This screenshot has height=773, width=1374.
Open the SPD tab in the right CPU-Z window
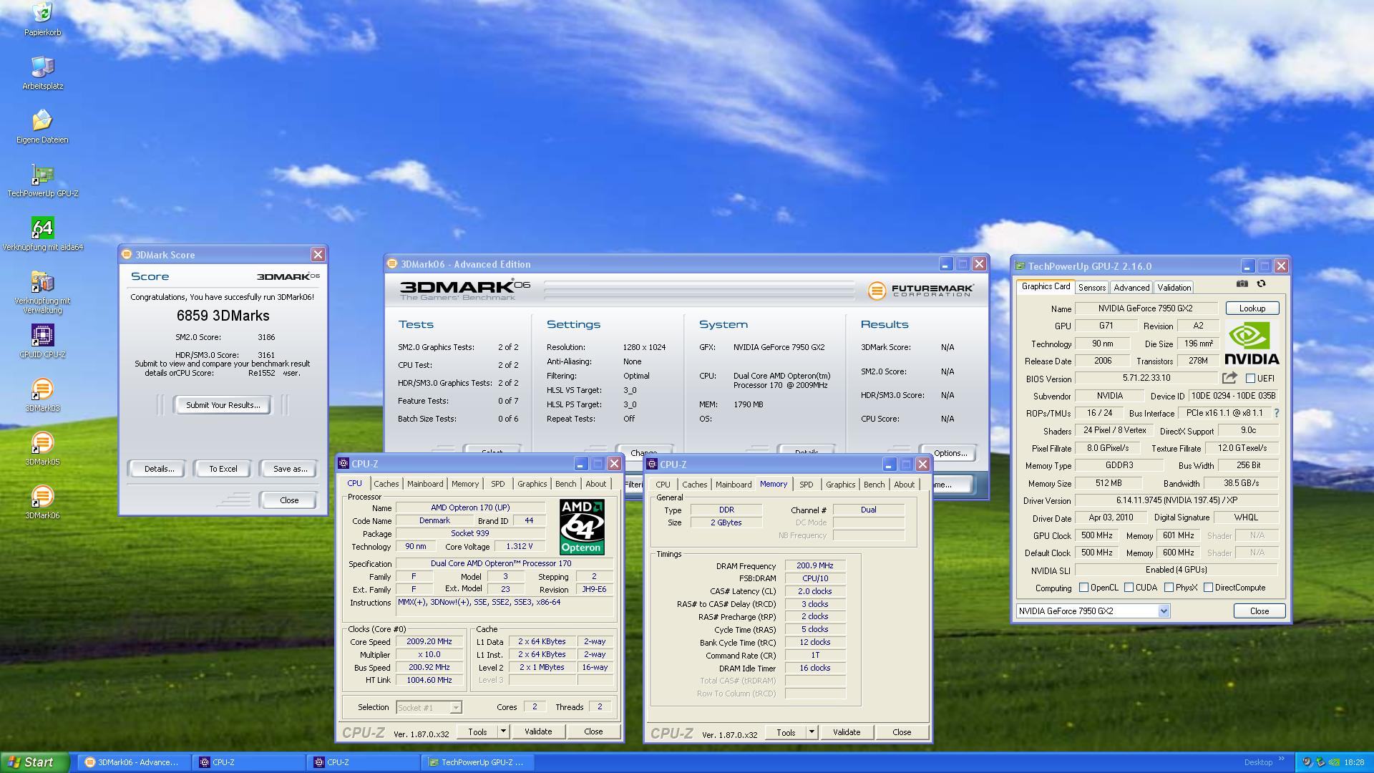pos(806,485)
